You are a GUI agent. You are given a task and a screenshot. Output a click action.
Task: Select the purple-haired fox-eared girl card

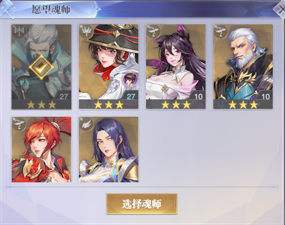176,67
